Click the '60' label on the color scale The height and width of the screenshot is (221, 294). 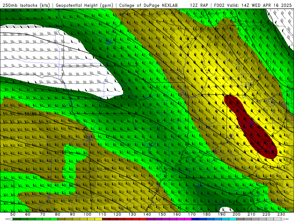click(28, 214)
